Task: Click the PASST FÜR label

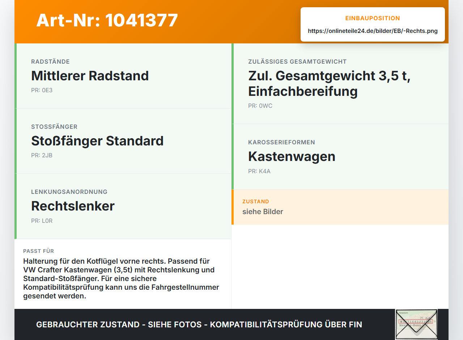Action: 38,251
